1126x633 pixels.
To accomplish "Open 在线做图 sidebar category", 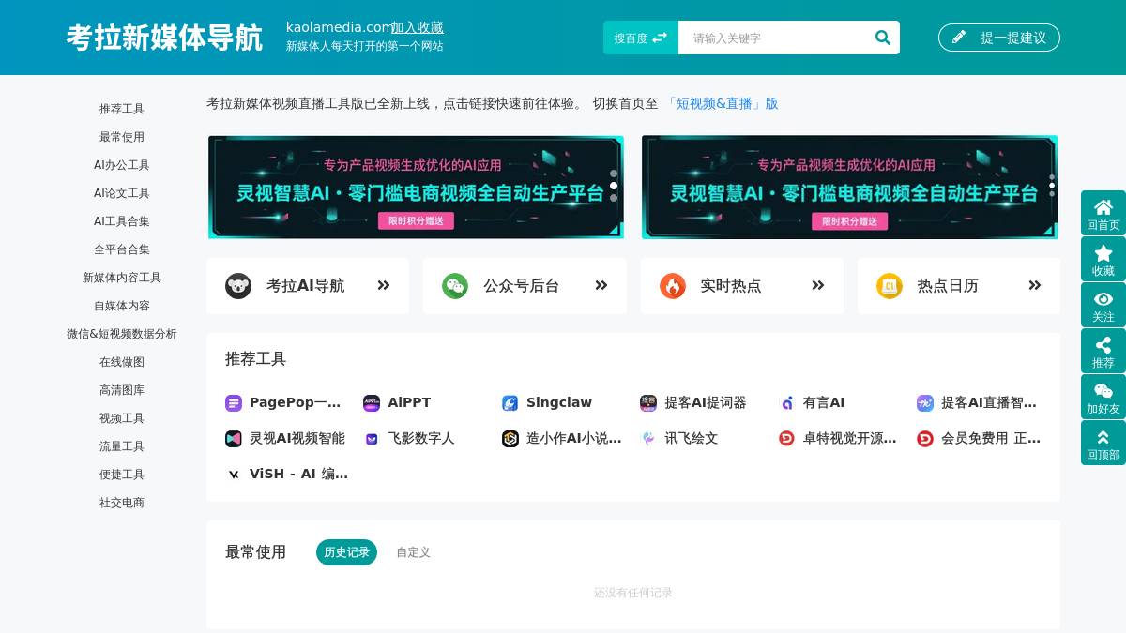I will point(122,362).
